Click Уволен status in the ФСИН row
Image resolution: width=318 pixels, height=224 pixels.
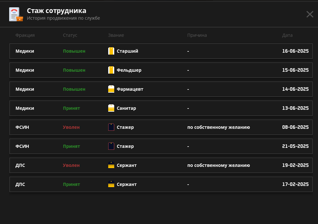tap(71, 127)
